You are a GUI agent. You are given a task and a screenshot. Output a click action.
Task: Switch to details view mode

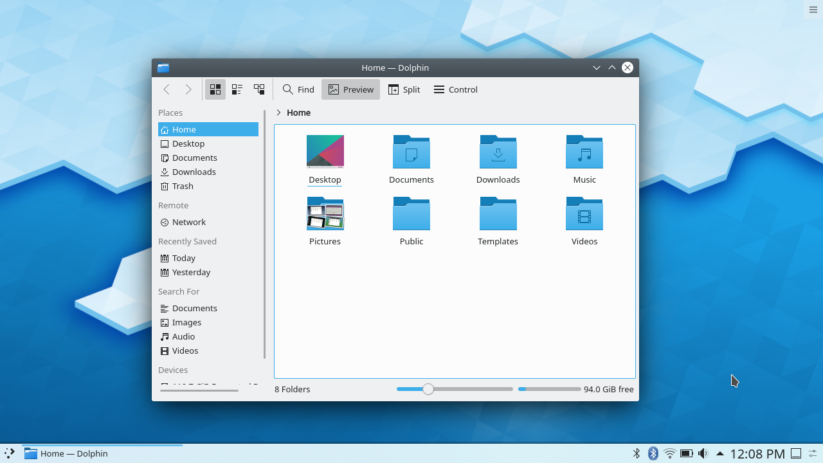click(259, 89)
